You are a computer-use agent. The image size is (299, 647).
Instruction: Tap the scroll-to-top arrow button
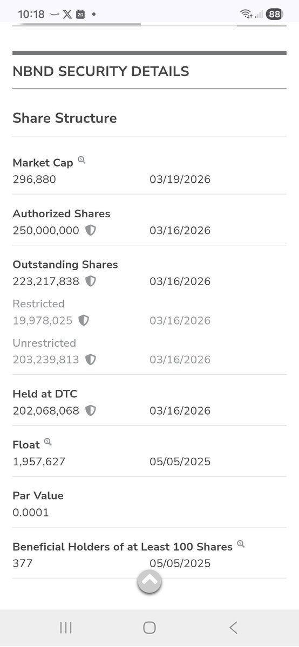point(149,581)
